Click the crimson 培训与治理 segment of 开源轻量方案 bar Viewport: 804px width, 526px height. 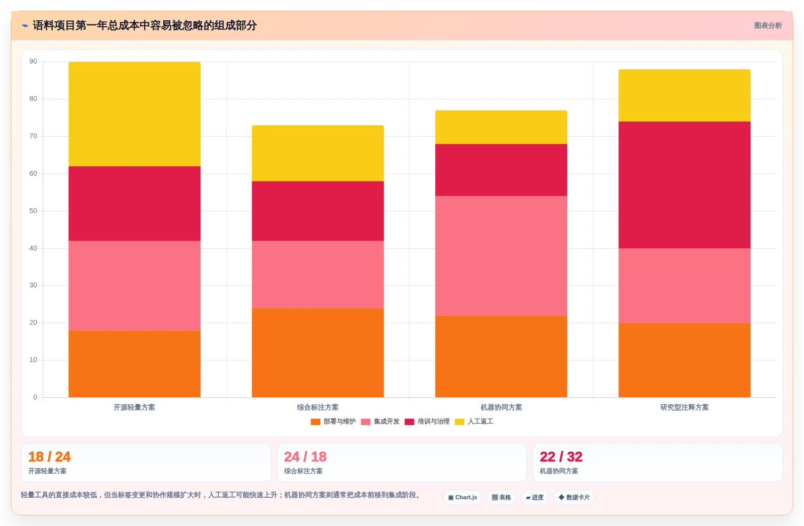(x=134, y=204)
